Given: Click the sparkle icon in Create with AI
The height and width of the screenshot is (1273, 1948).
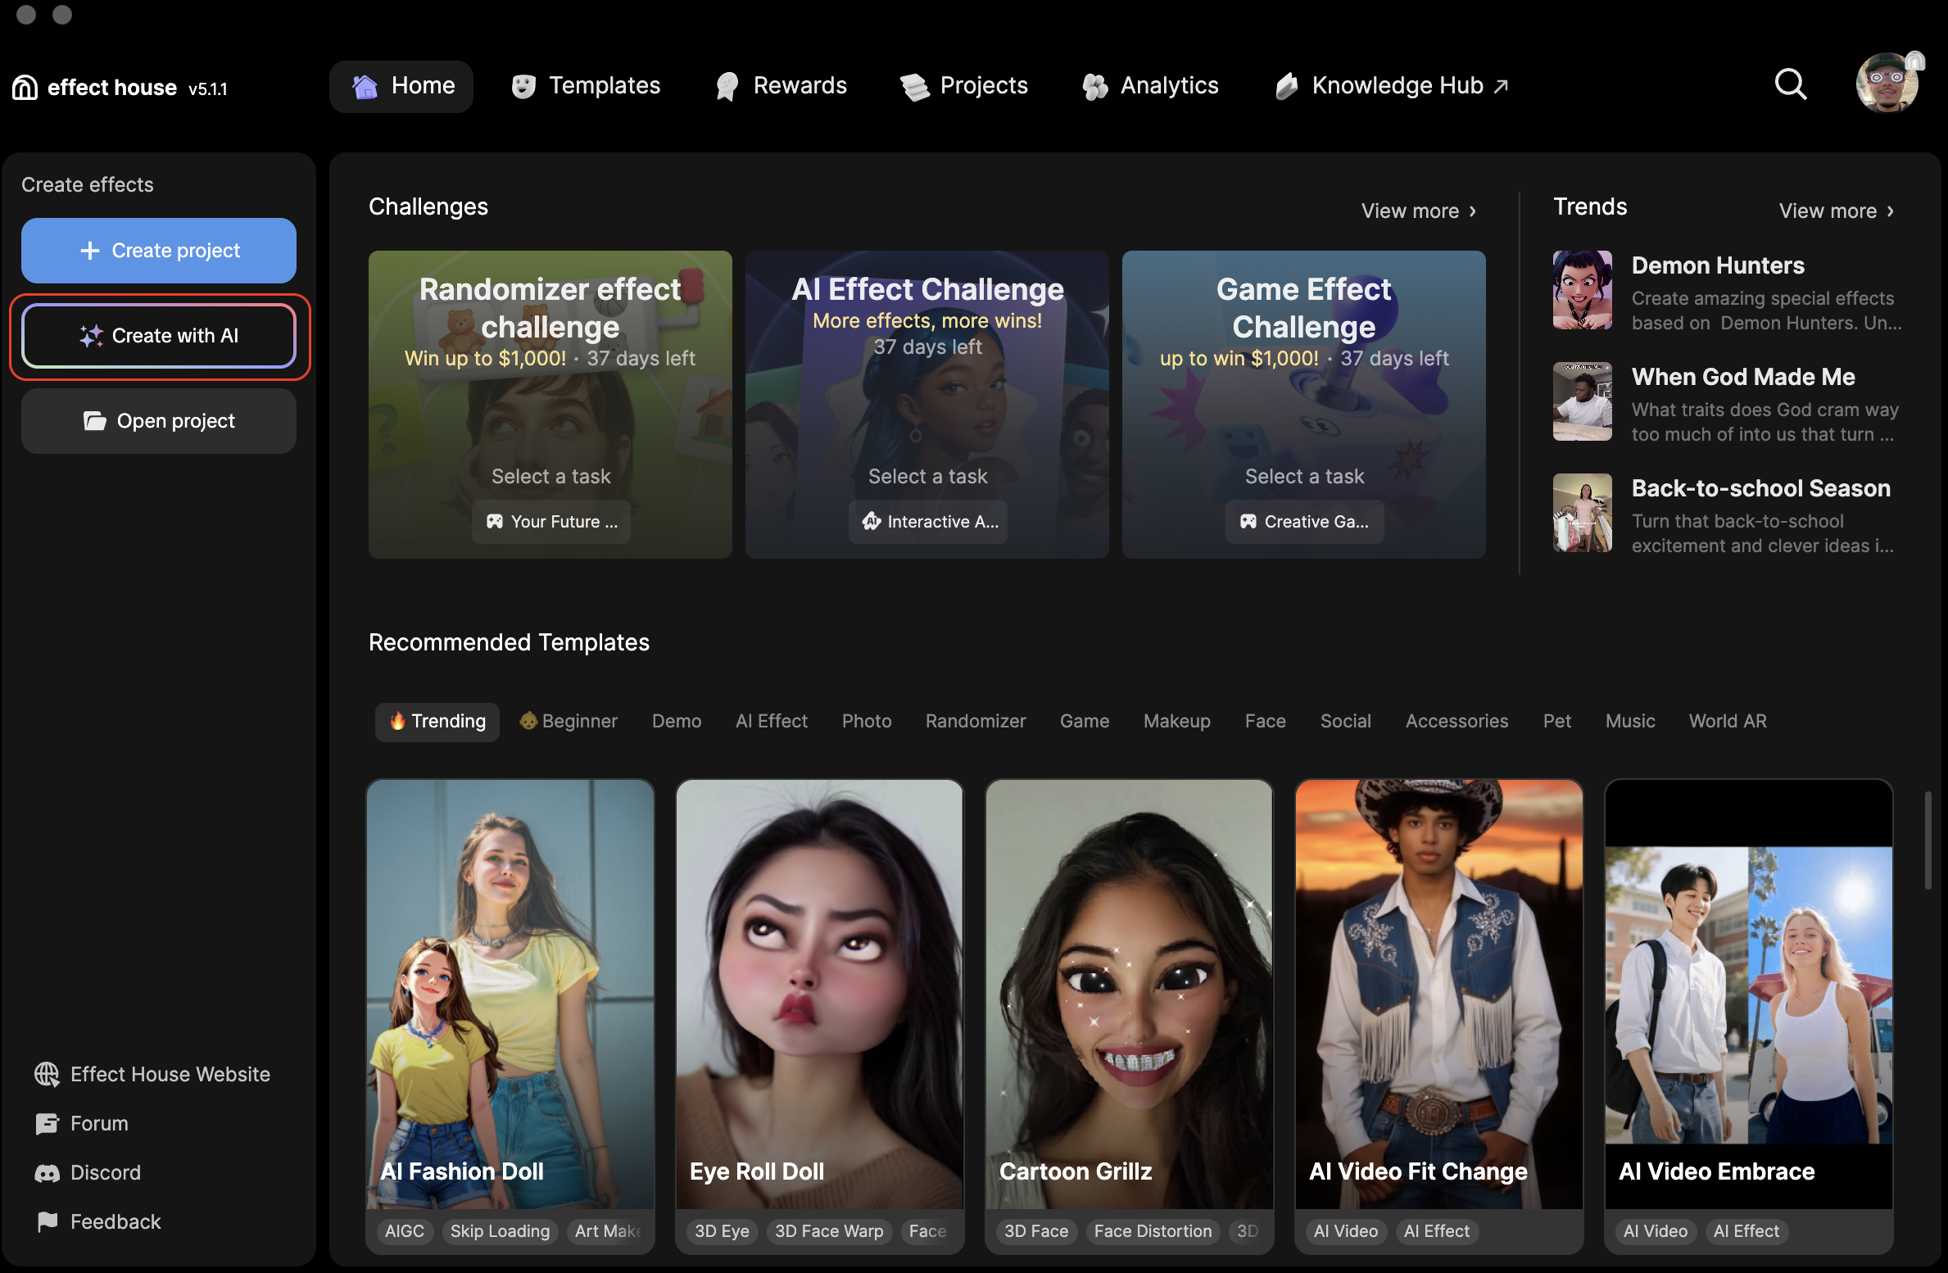Looking at the screenshot, I should 91,336.
